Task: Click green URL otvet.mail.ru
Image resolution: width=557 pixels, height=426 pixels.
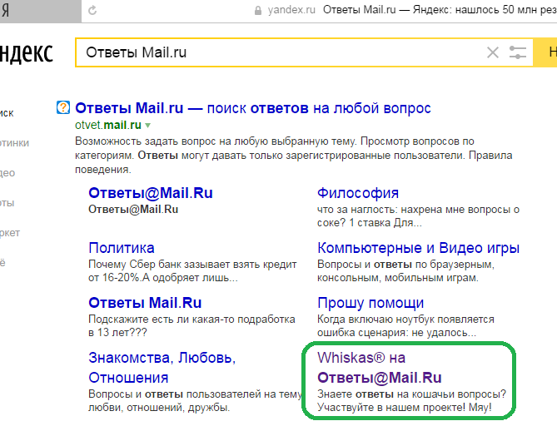Action: [x=108, y=125]
